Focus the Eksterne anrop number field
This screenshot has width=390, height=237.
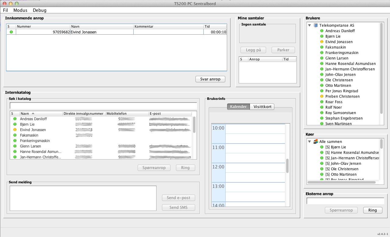tap(345, 201)
